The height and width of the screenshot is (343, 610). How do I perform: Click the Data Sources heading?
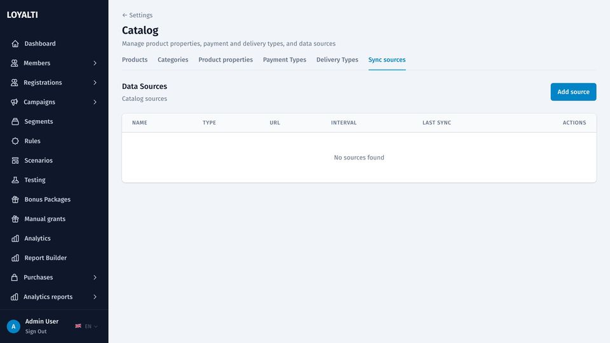(x=144, y=86)
